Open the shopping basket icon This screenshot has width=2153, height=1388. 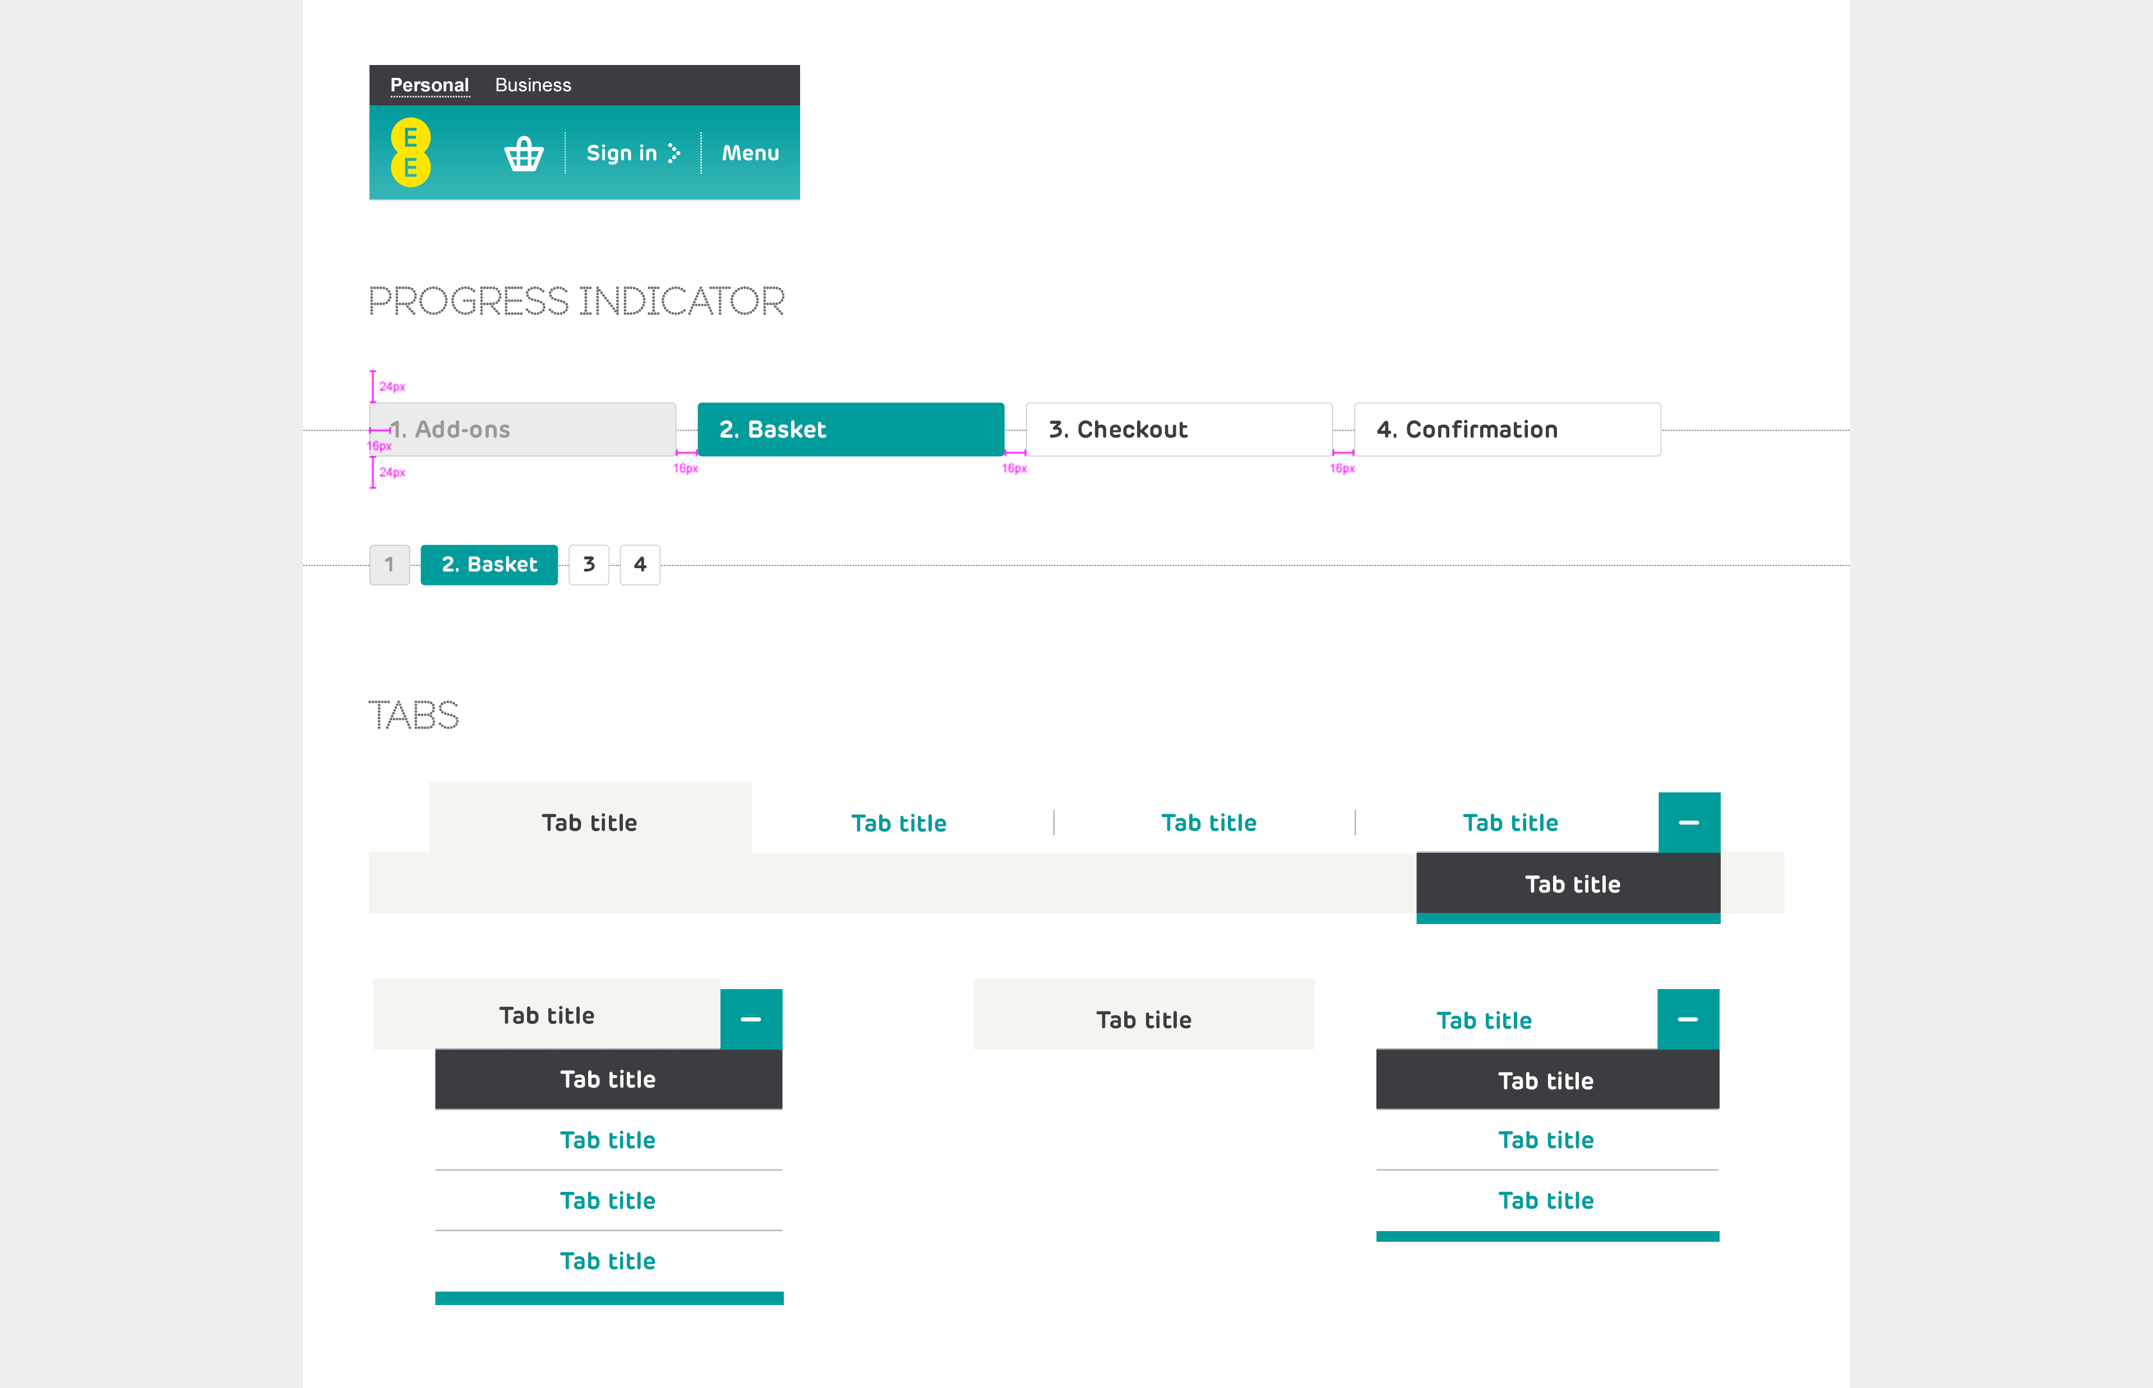[524, 153]
